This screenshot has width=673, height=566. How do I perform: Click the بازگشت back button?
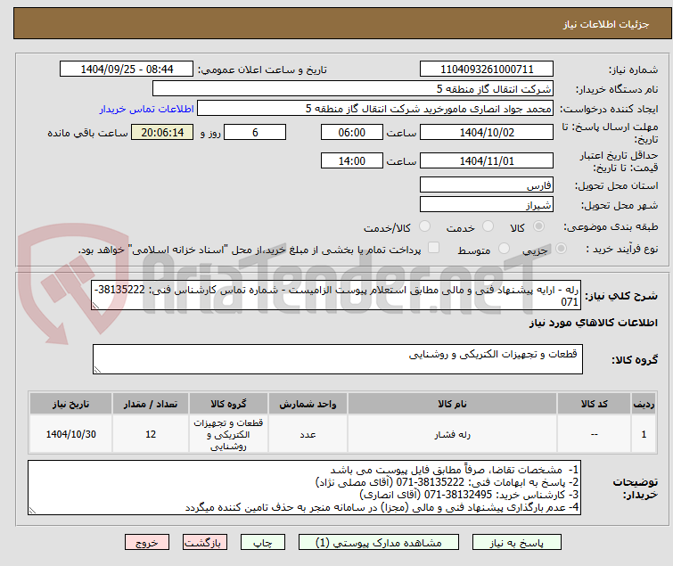pos(204,543)
